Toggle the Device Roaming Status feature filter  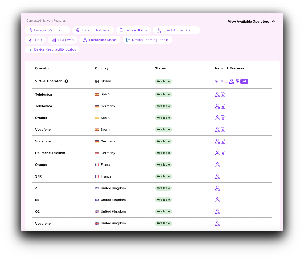pos(147,40)
